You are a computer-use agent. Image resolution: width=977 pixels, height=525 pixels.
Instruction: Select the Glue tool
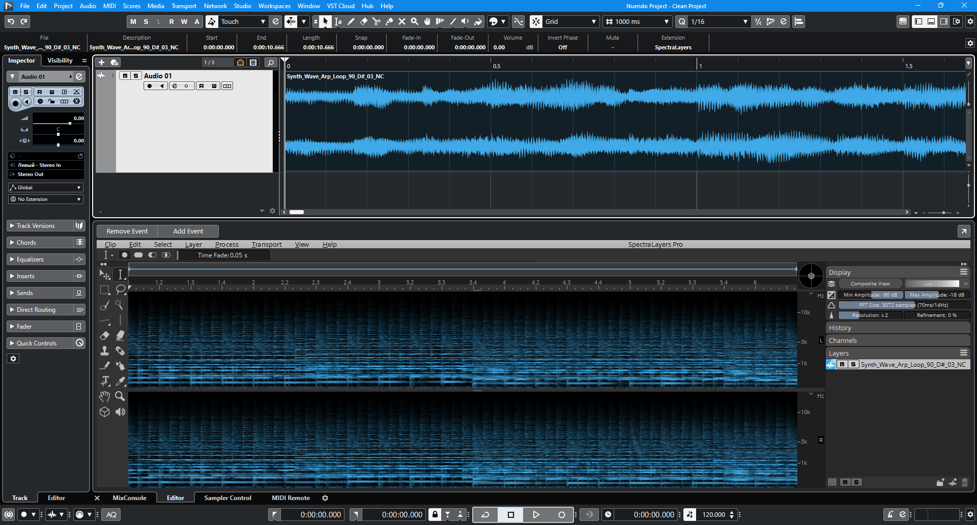point(389,21)
